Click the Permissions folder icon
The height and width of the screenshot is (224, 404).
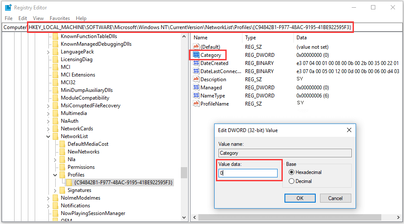[x=63, y=167]
